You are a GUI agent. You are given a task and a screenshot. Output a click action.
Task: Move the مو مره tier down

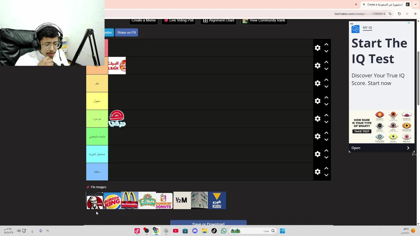326,122
